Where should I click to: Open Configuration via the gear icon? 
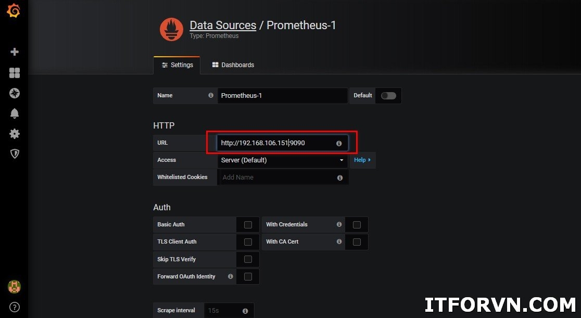click(x=14, y=134)
